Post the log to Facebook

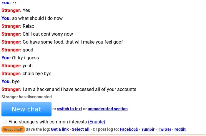click(x=129, y=129)
